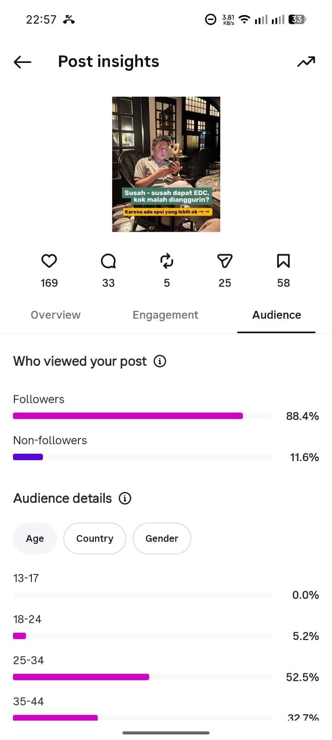Tap the comment bubble icon
The width and height of the screenshot is (332, 740).
coord(108,261)
